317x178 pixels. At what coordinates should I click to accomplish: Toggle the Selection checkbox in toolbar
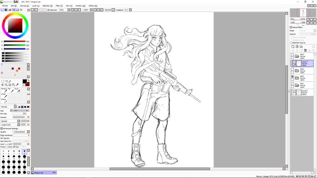(x=48, y=10)
